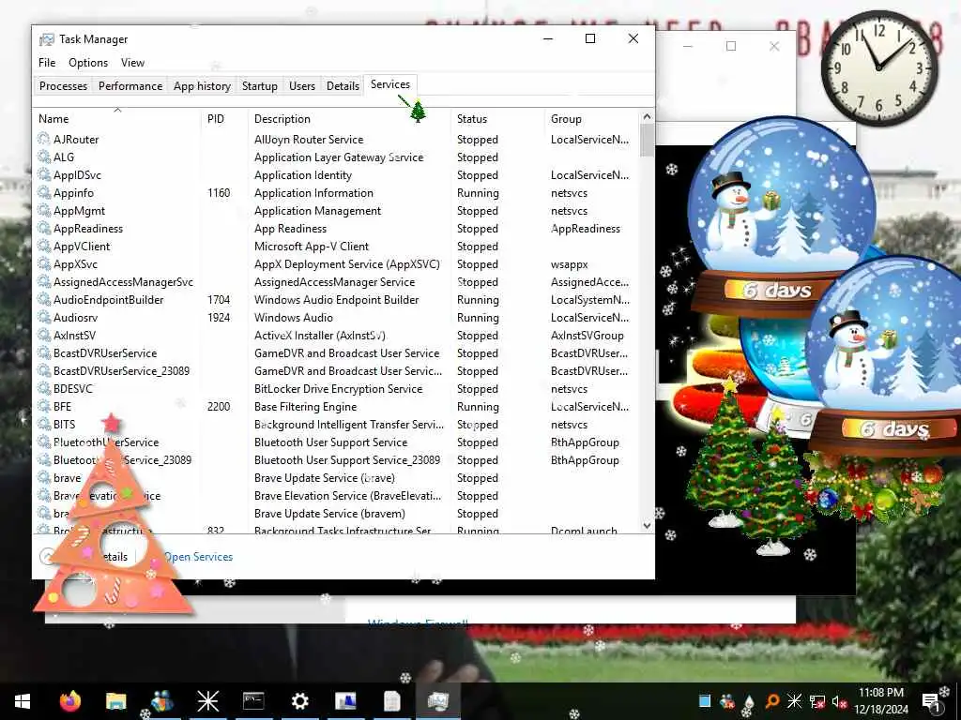Select the AxInstSV service icon
The image size is (961, 720).
coord(43,335)
